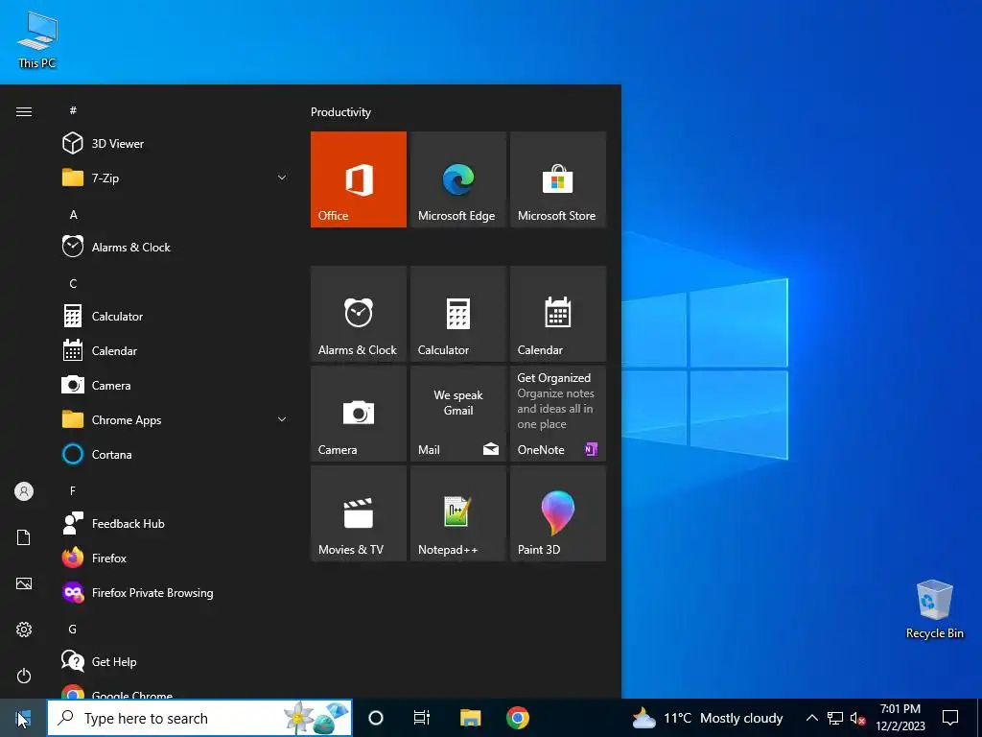Image resolution: width=982 pixels, height=737 pixels.
Task: Open Documents from Start sidebar
Action: pyautogui.click(x=24, y=537)
